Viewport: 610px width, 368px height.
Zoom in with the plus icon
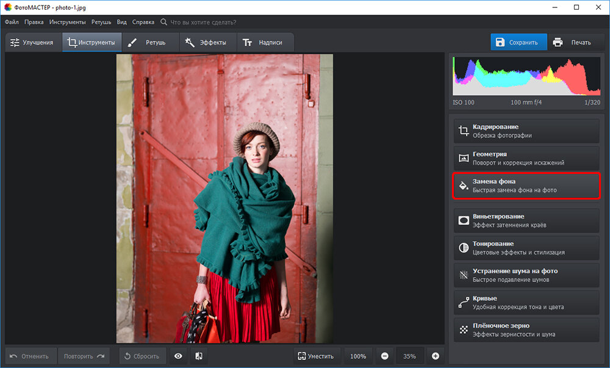point(436,356)
